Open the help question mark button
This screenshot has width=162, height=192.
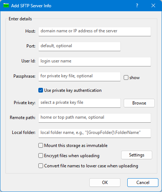point(137,5)
